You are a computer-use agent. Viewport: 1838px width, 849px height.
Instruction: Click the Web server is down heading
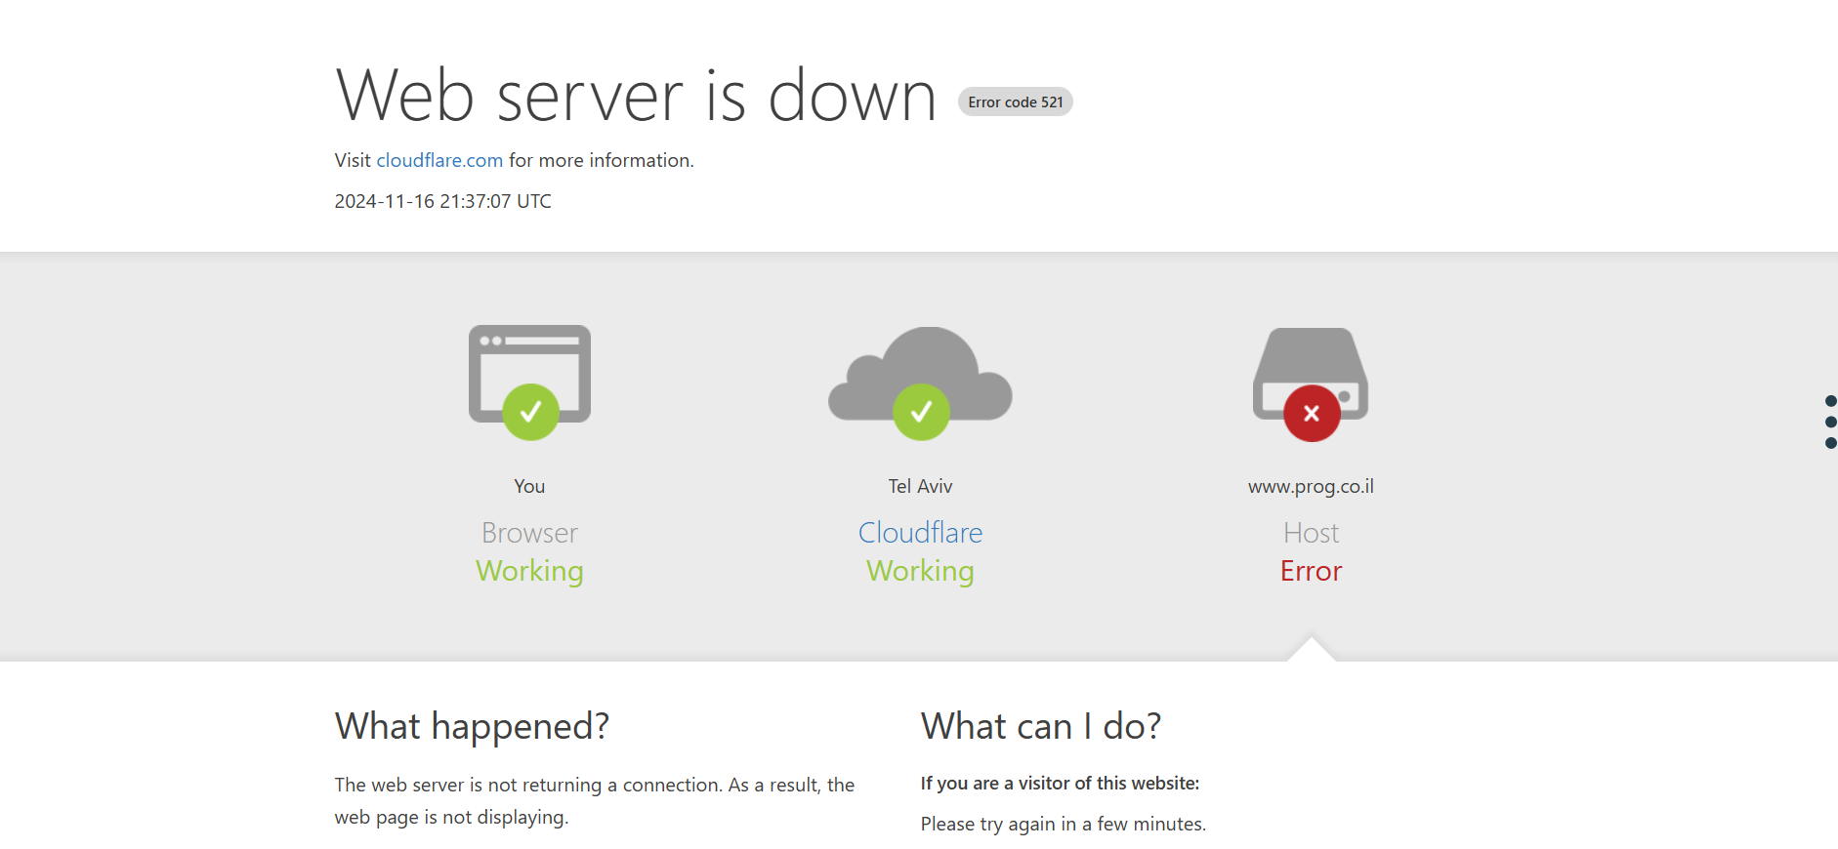636,96
